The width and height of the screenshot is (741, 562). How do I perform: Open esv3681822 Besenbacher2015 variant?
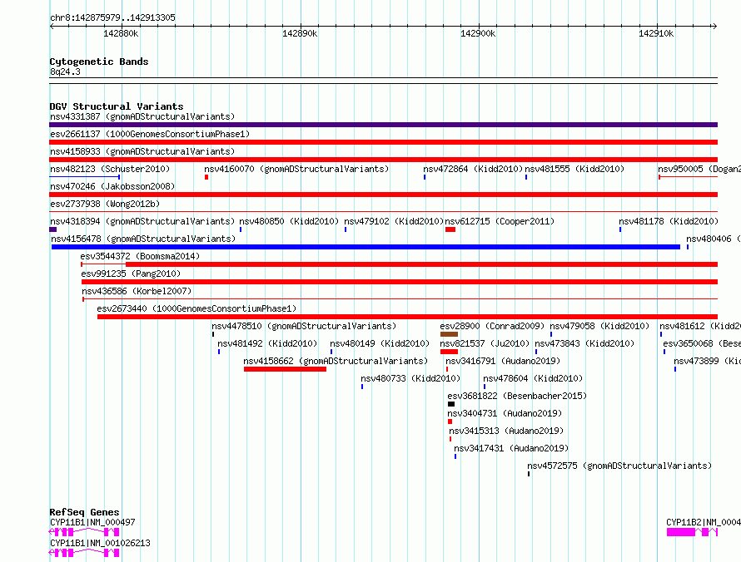pyautogui.click(x=517, y=396)
